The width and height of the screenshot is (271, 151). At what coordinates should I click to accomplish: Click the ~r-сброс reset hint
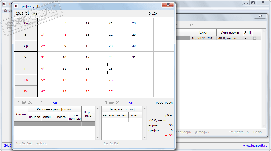(41, 143)
